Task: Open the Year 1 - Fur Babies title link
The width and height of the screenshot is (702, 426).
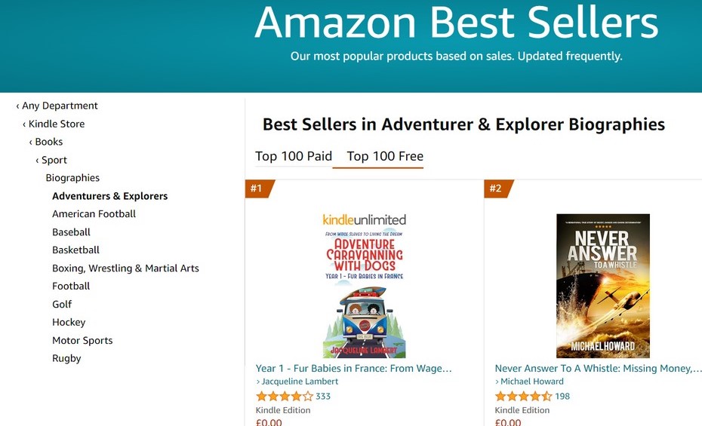Action: click(x=353, y=368)
